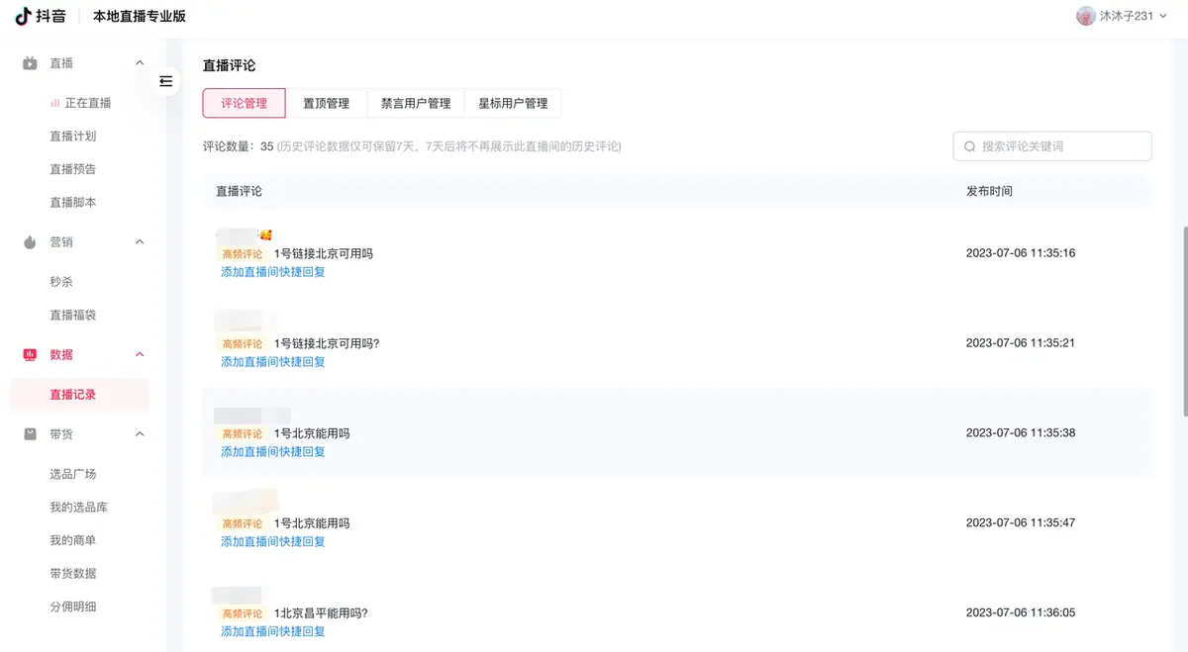Collapse the 直播 sidebar section
This screenshot has width=1188, height=652.
pos(140,63)
